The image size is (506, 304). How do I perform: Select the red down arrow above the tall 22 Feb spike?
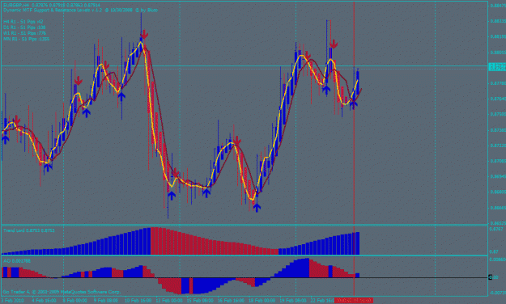[334, 44]
